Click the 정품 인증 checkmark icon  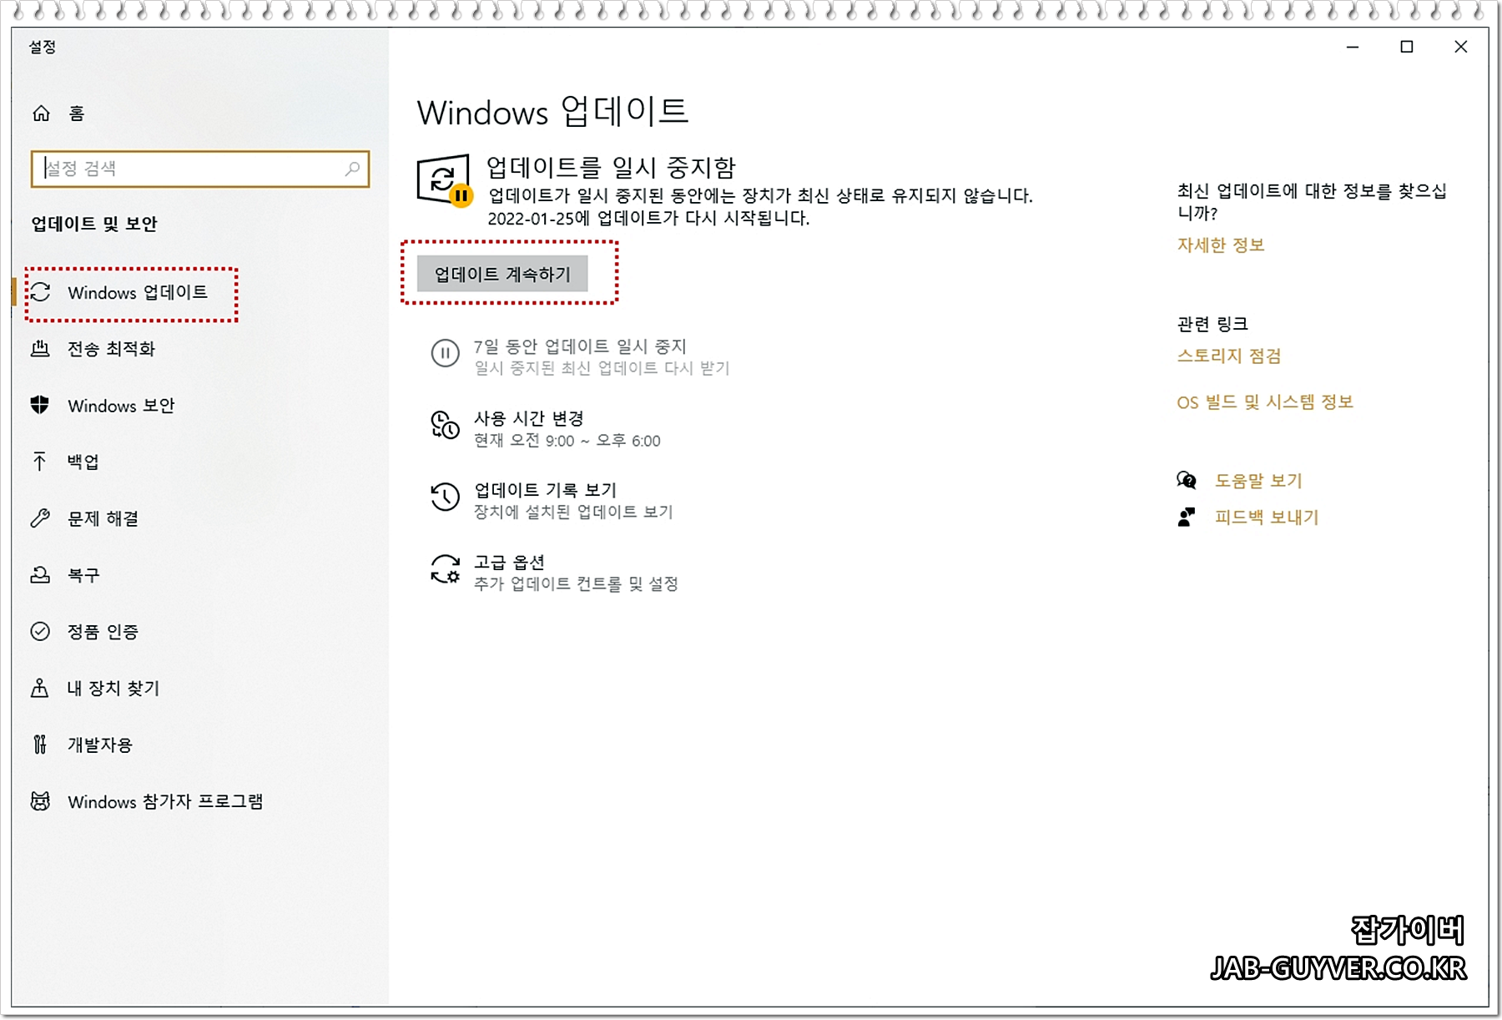(x=40, y=632)
